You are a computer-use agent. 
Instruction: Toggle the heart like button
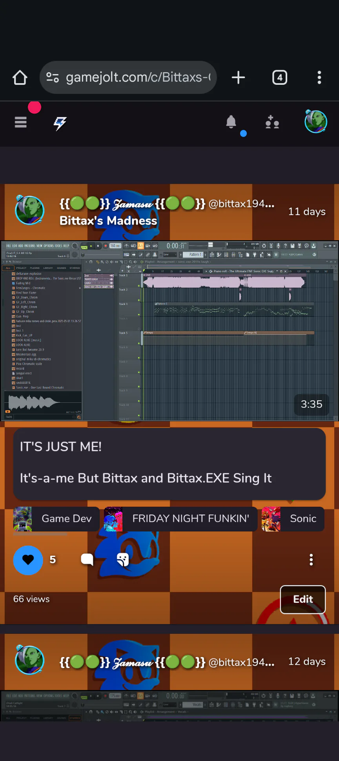click(28, 560)
